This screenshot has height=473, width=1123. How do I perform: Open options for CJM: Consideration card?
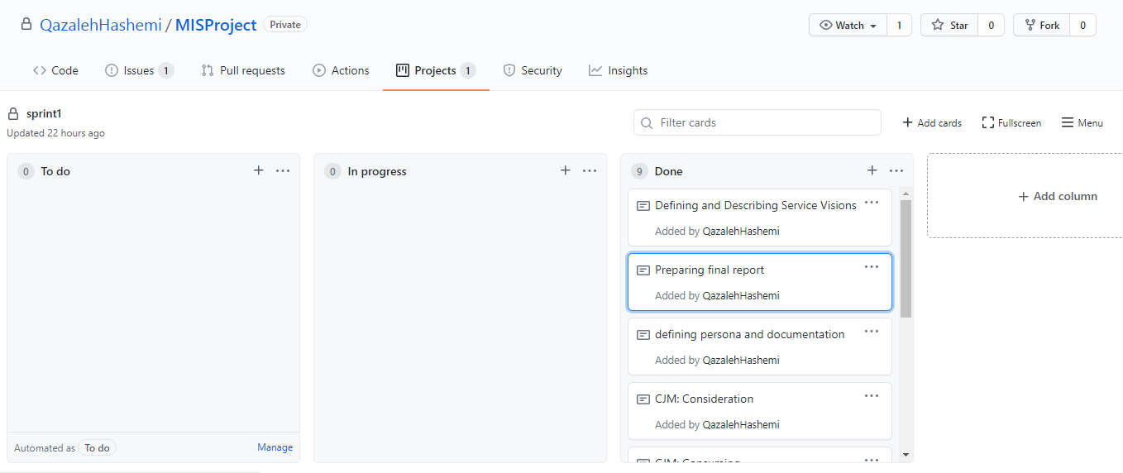point(872,395)
